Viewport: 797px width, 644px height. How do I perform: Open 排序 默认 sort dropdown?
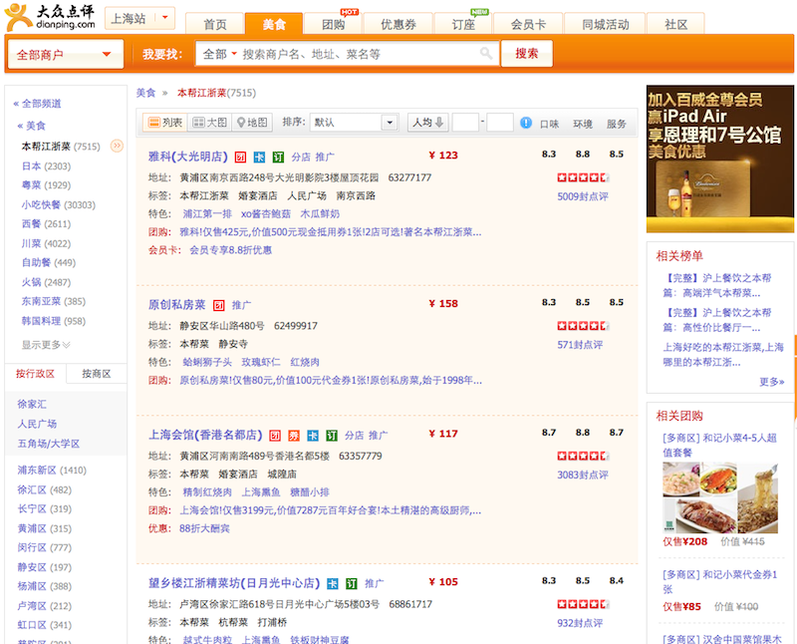(x=354, y=122)
